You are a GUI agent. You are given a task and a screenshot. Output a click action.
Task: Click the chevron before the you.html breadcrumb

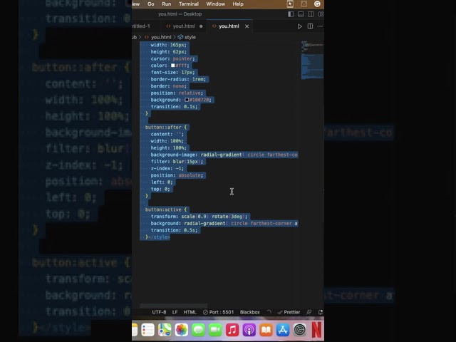140,37
